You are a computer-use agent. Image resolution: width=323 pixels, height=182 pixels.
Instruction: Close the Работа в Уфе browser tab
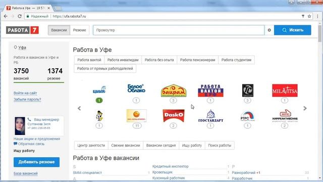tap(48, 8)
